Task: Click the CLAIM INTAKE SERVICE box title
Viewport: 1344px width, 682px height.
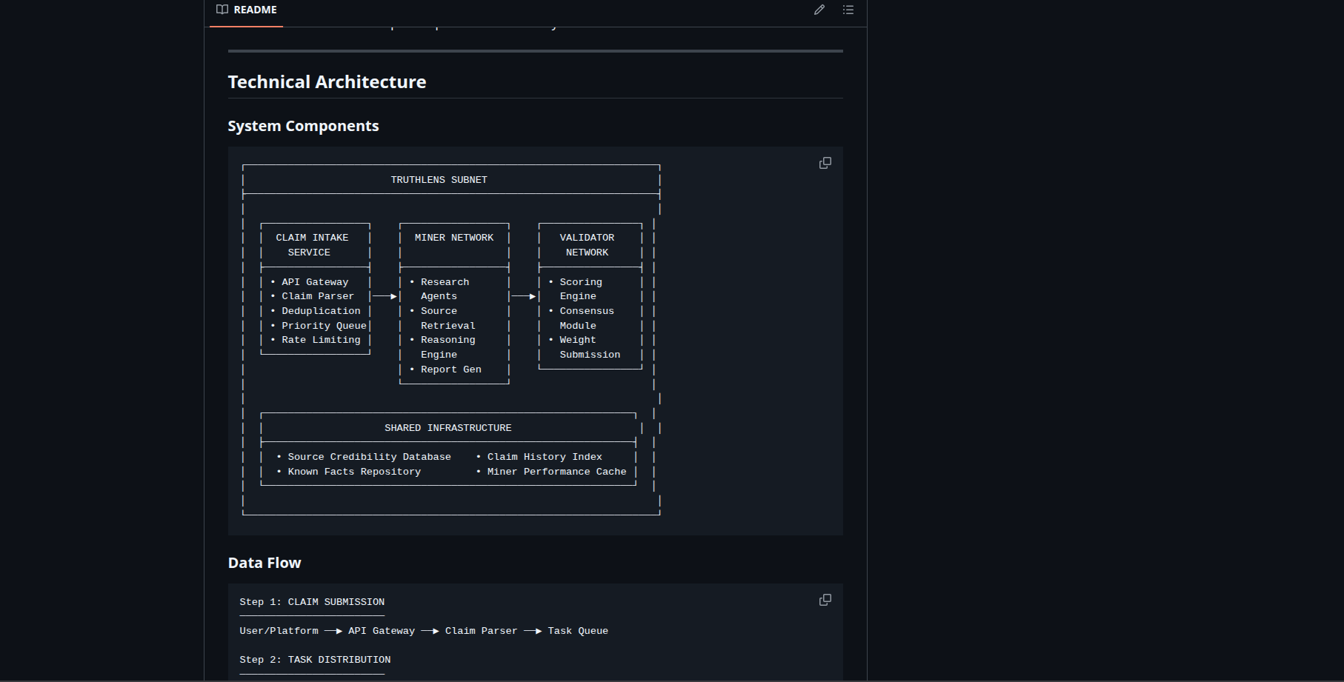Action: [x=312, y=245]
